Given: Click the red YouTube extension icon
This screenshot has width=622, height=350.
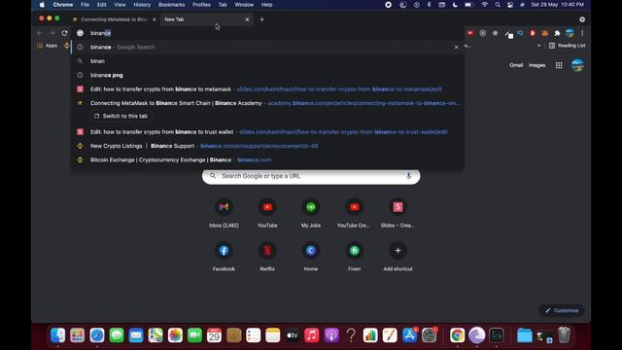Looking at the screenshot, I should 470,33.
